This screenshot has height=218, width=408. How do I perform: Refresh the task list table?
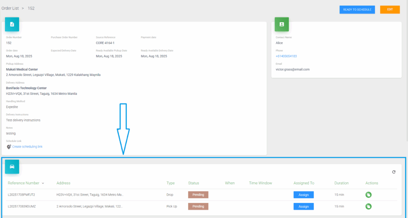click(394, 172)
